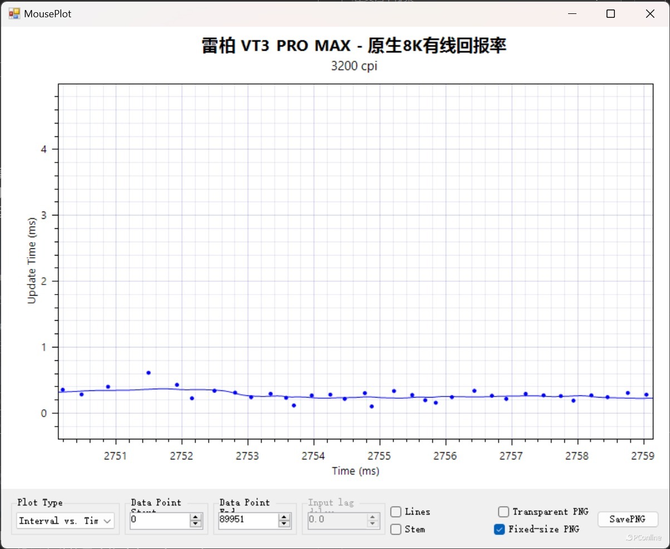The height and width of the screenshot is (549, 670).
Task: Maximize the MousePlot window
Action: tap(610, 14)
